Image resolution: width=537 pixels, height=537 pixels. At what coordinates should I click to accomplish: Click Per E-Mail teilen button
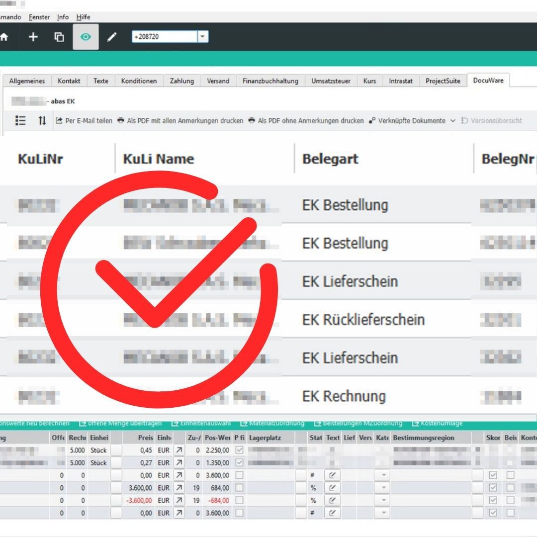(x=84, y=121)
